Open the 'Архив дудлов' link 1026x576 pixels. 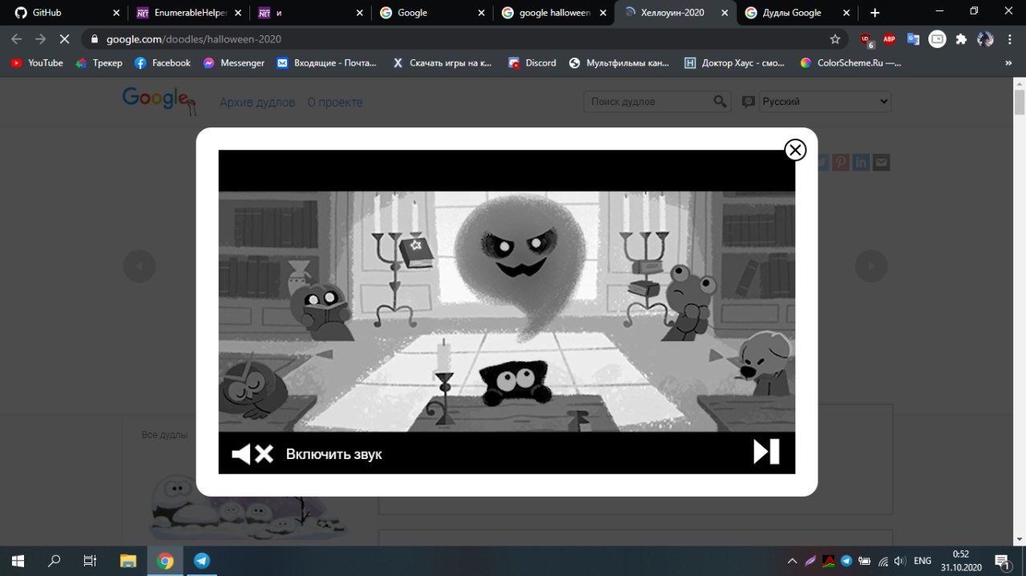pos(257,103)
